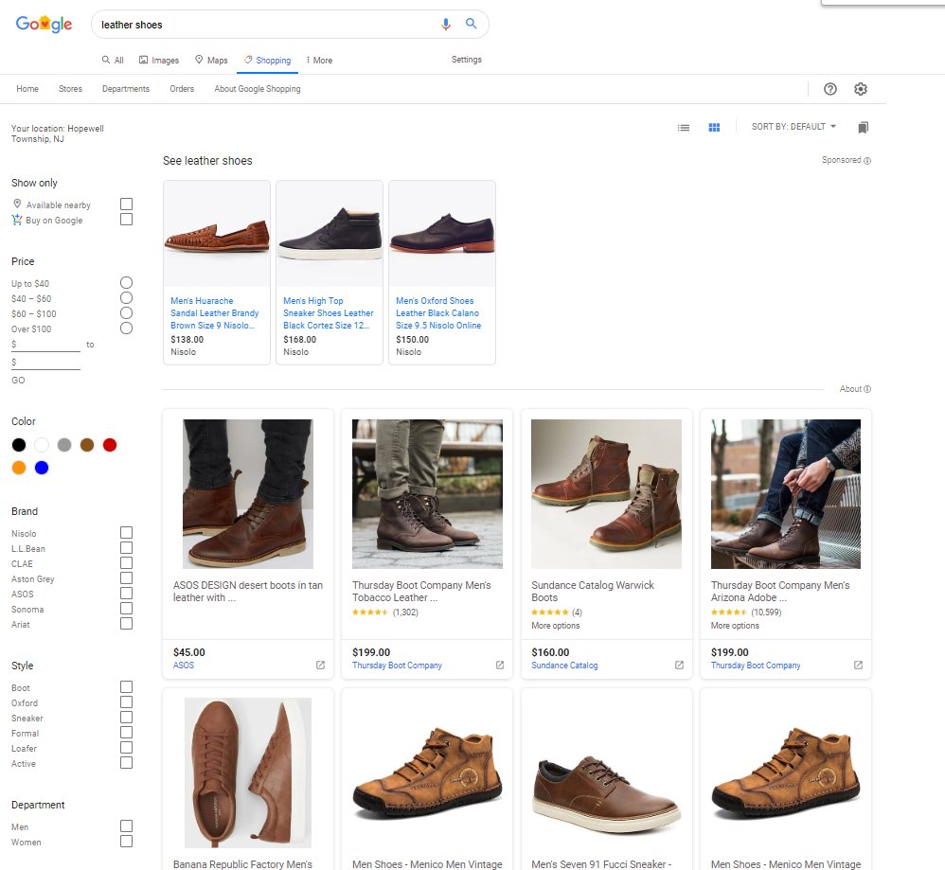Open saved items with the bookmark icon
This screenshot has width=945, height=870.
click(x=863, y=126)
